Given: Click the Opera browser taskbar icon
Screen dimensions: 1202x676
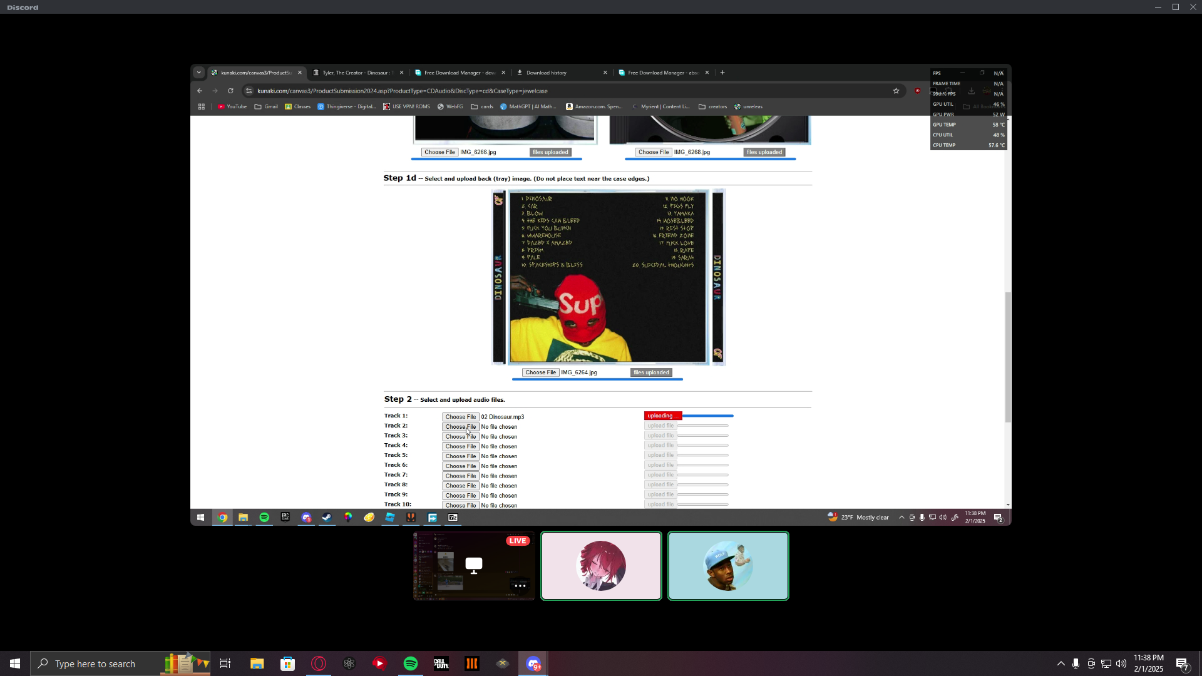Looking at the screenshot, I should [x=319, y=663].
